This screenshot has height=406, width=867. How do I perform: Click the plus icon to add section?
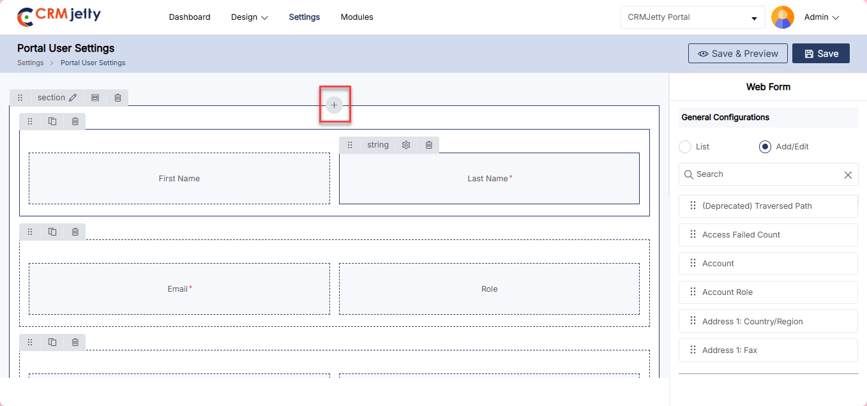pos(334,105)
